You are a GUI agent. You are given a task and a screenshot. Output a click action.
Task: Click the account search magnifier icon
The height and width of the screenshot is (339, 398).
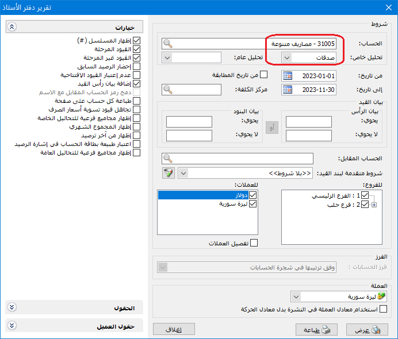pyautogui.click(x=167, y=44)
